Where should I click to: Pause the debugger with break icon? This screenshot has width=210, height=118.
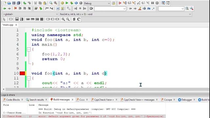[152, 3]
